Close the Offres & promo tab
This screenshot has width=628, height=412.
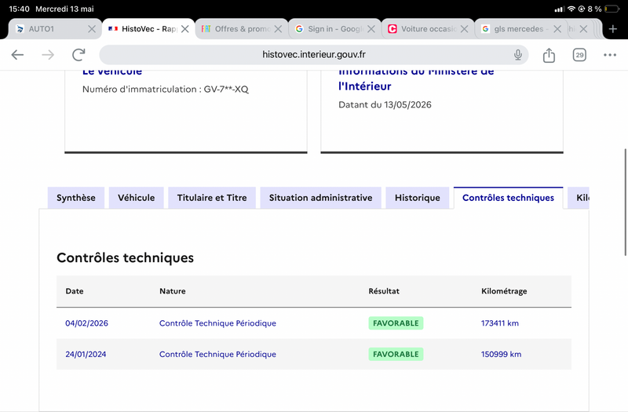point(278,29)
